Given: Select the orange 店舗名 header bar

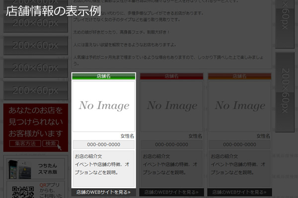Looking at the screenshot, I should pos(240,76).
